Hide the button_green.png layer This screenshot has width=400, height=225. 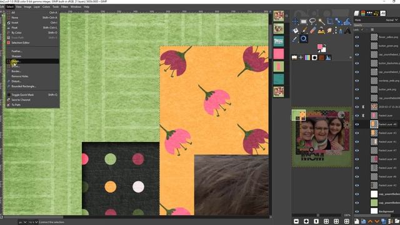pos(357,46)
